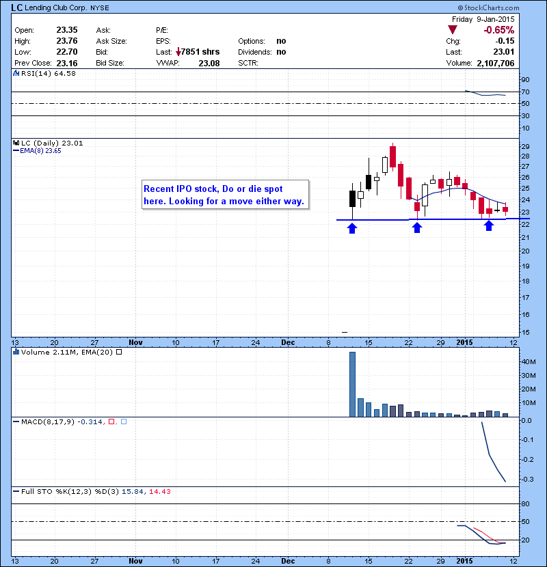This screenshot has height=567, width=547.
Task: Click the -0.3 label on MACD axis
Action: coord(526,479)
